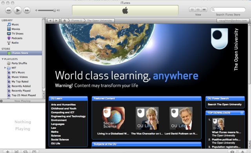Collapse the Playlists section
The width and height of the screenshot is (251, 153).
pyautogui.click(x=3, y=59)
